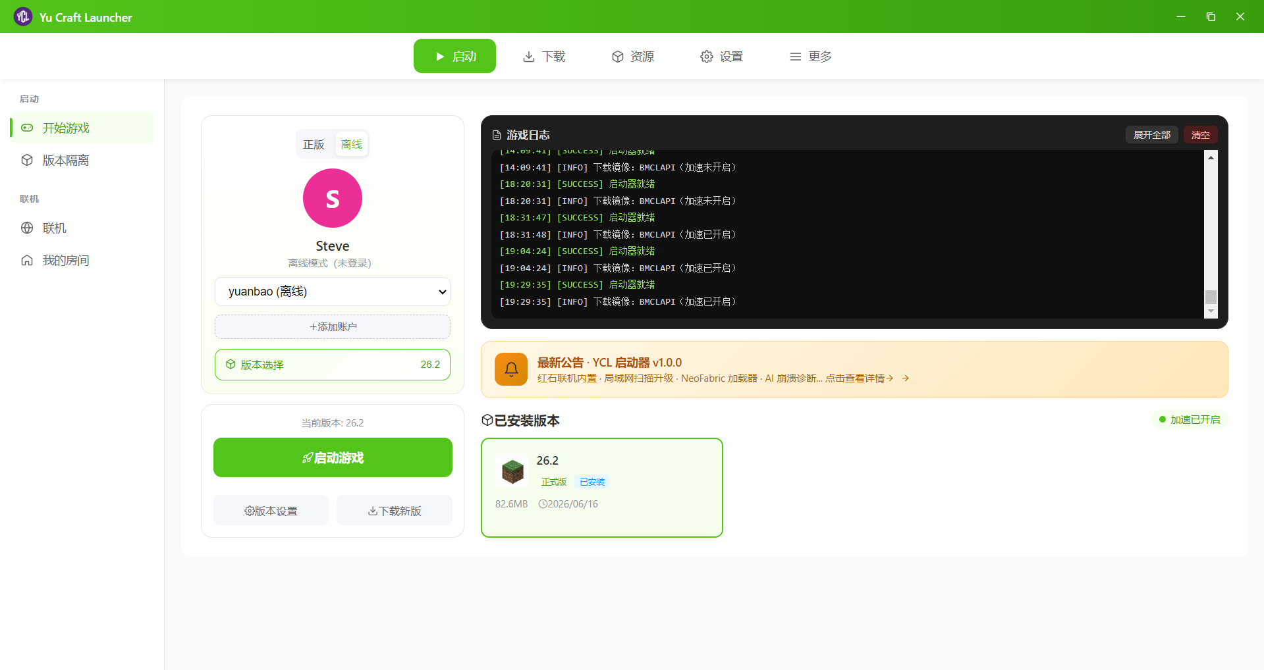The image size is (1264, 670).
Task: Expand the yuanbao (离线) account dropdown
Action: click(333, 292)
